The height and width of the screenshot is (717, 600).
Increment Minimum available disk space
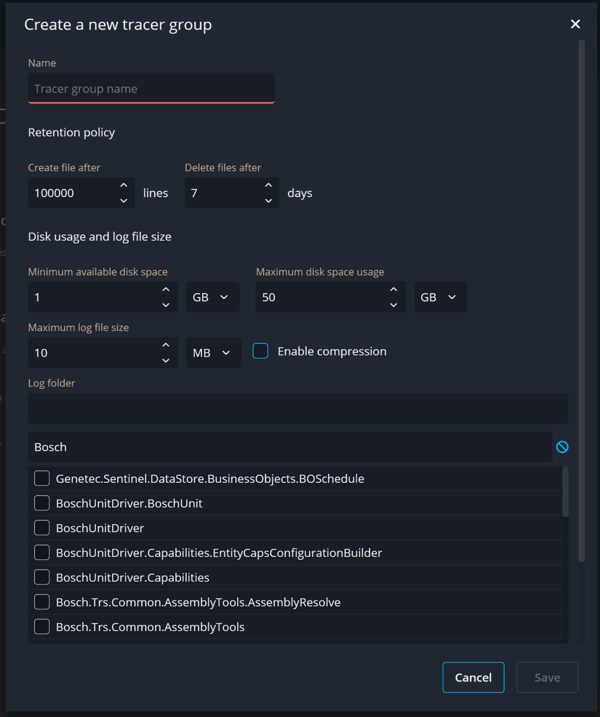(x=166, y=290)
